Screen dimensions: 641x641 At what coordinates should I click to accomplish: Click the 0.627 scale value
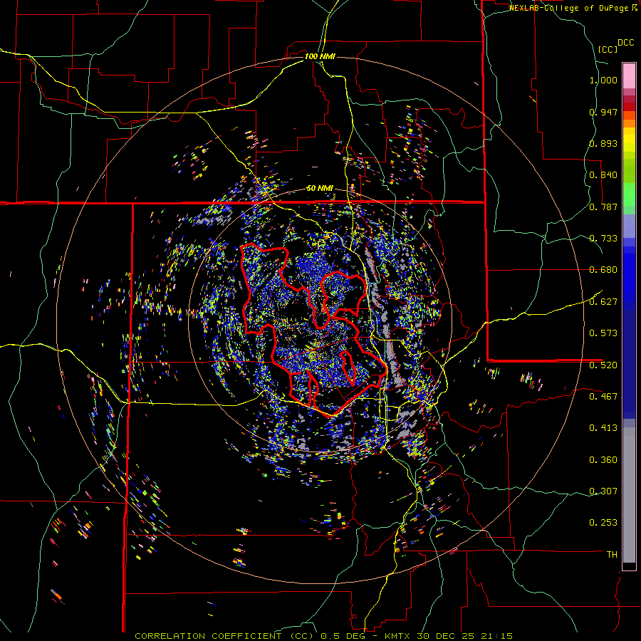[x=603, y=302]
